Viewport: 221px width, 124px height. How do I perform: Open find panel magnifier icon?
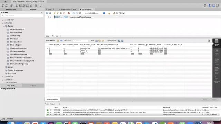117,13
